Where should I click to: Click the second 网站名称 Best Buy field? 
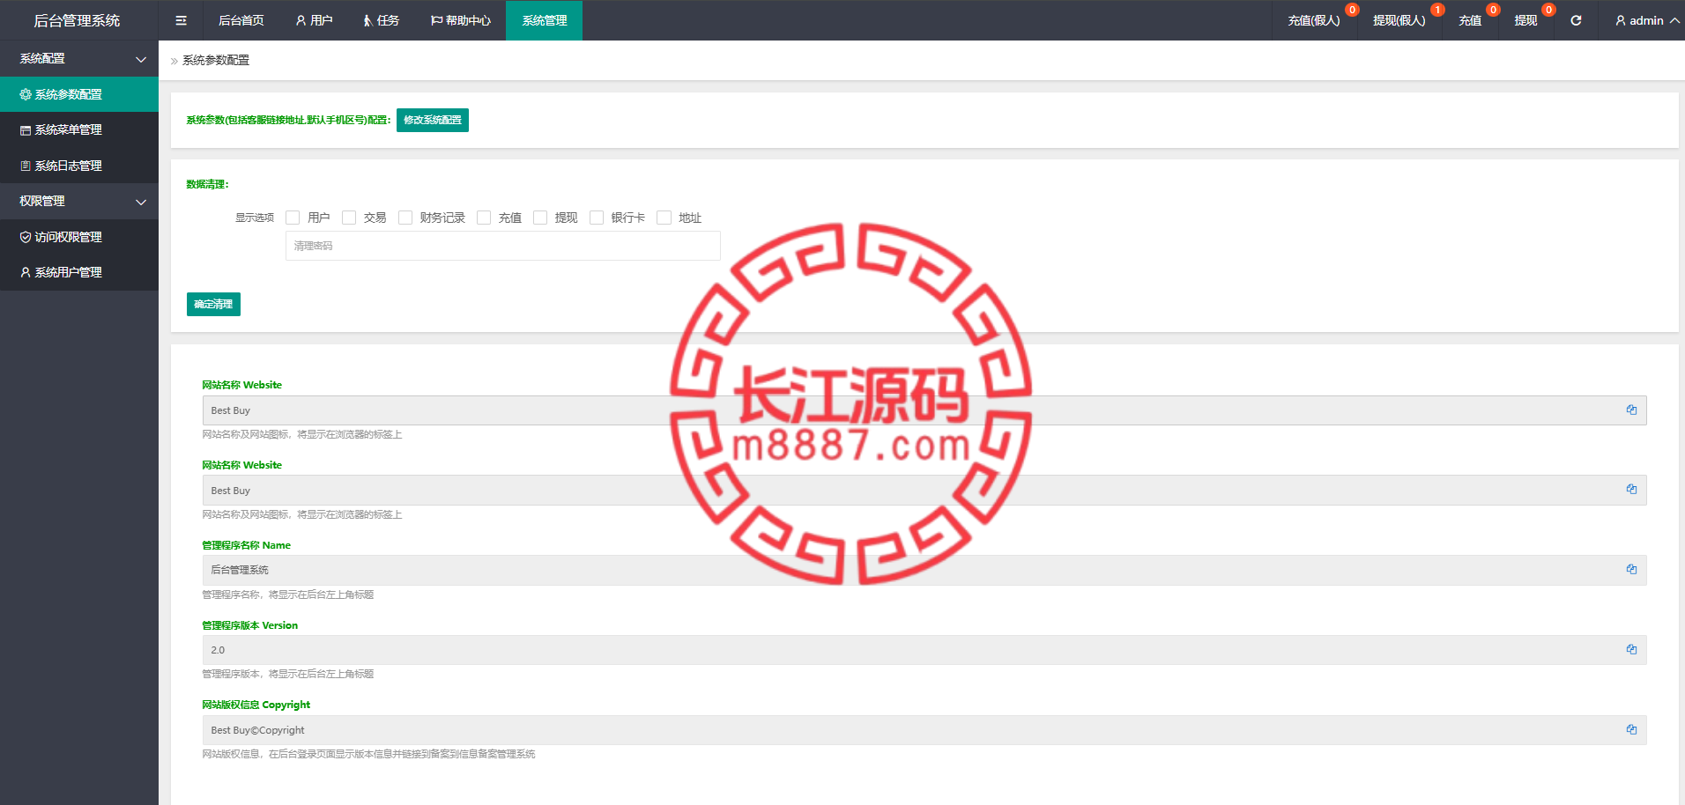pyautogui.click(x=924, y=490)
